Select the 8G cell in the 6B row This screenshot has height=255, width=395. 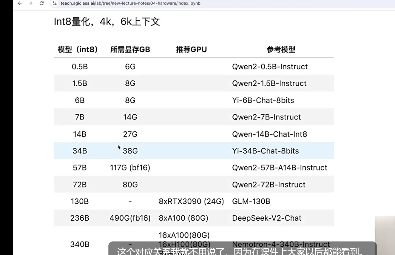130,100
